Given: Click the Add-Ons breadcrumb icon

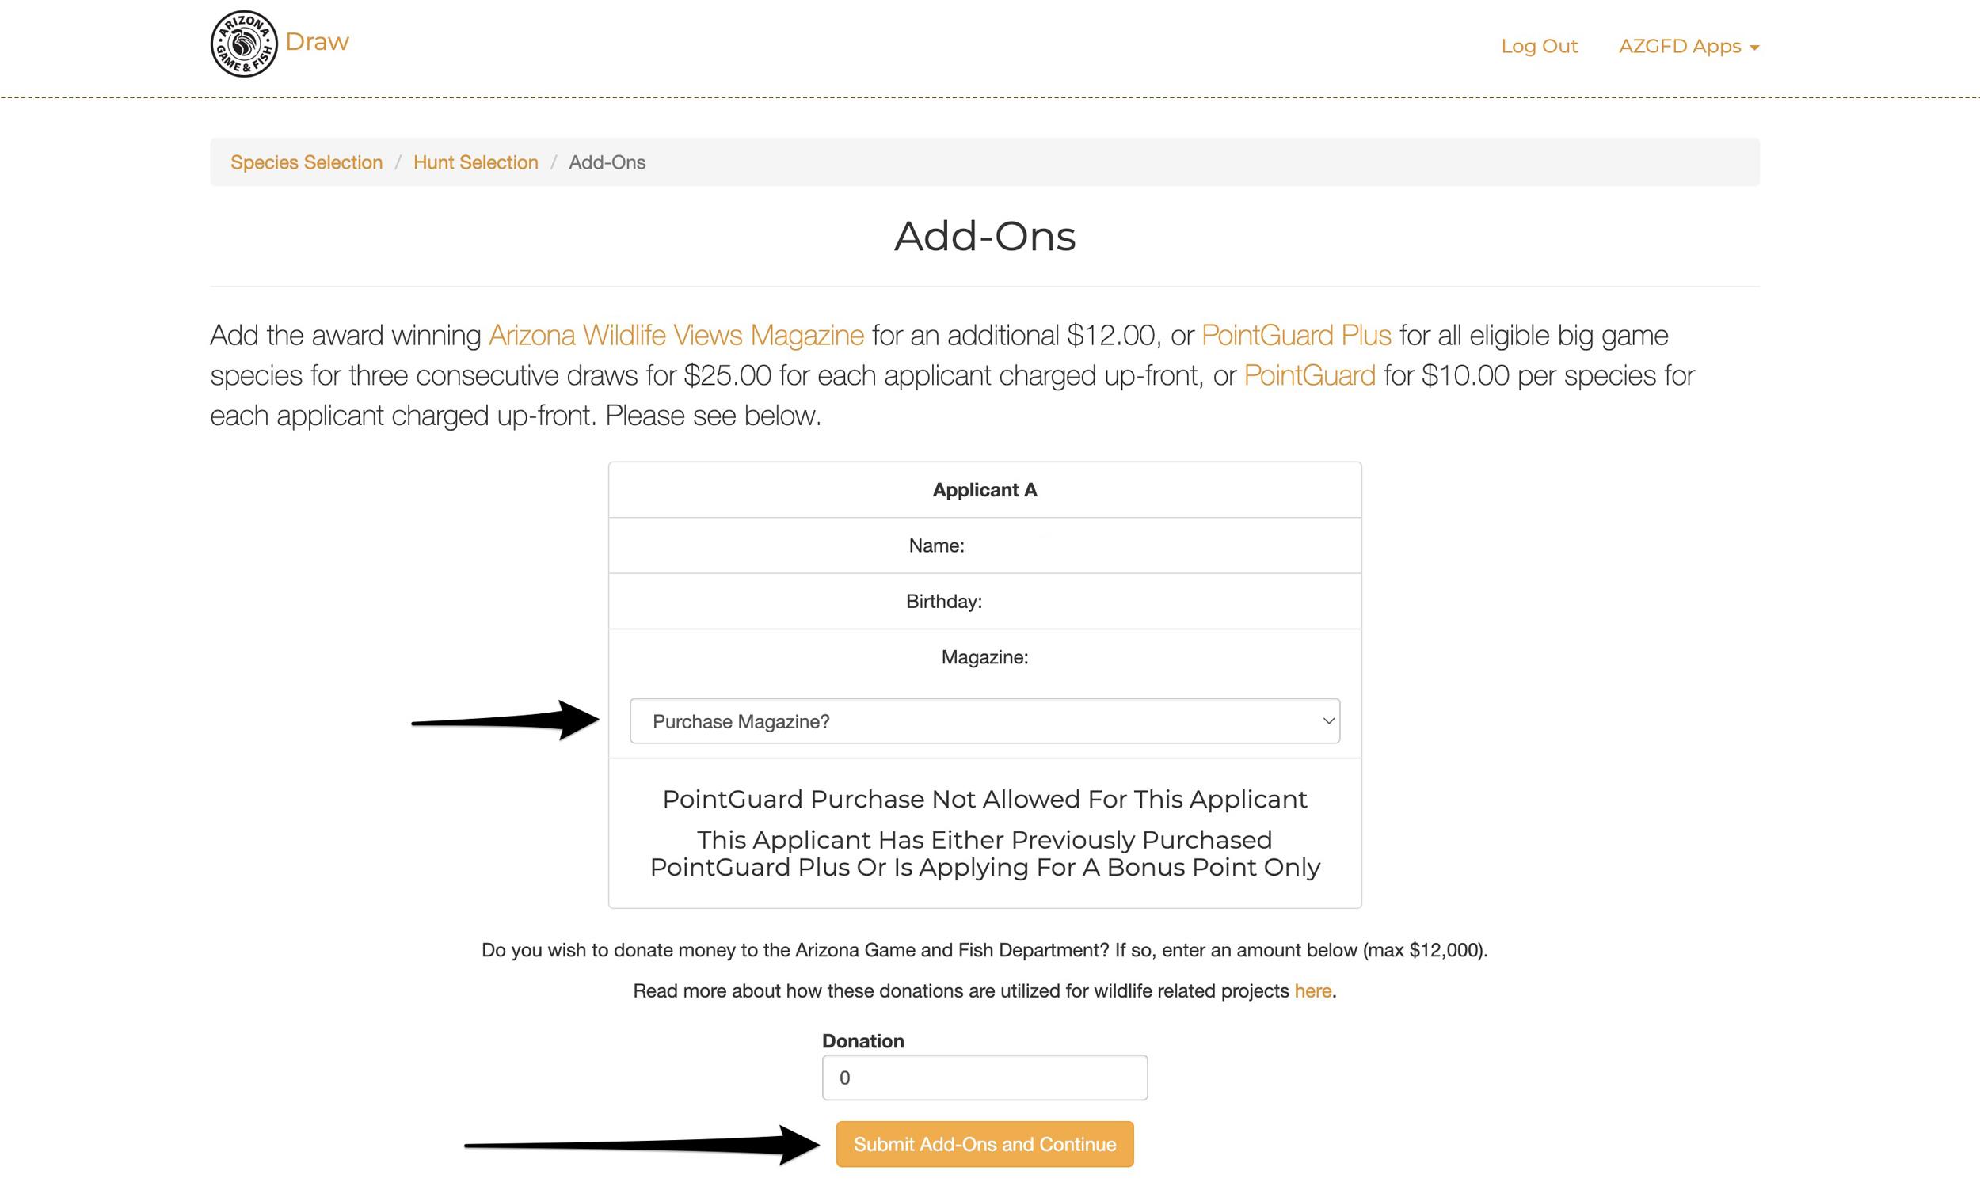Looking at the screenshot, I should pyautogui.click(x=606, y=161).
